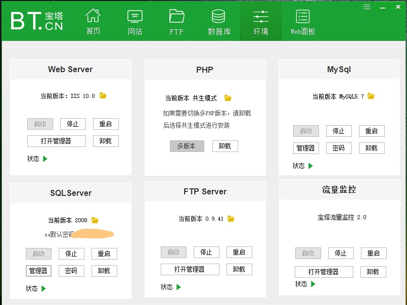This screenshot has height=305, width=407.
Task: Go to the 数据库 tab
Action: [x=219, y=22]
